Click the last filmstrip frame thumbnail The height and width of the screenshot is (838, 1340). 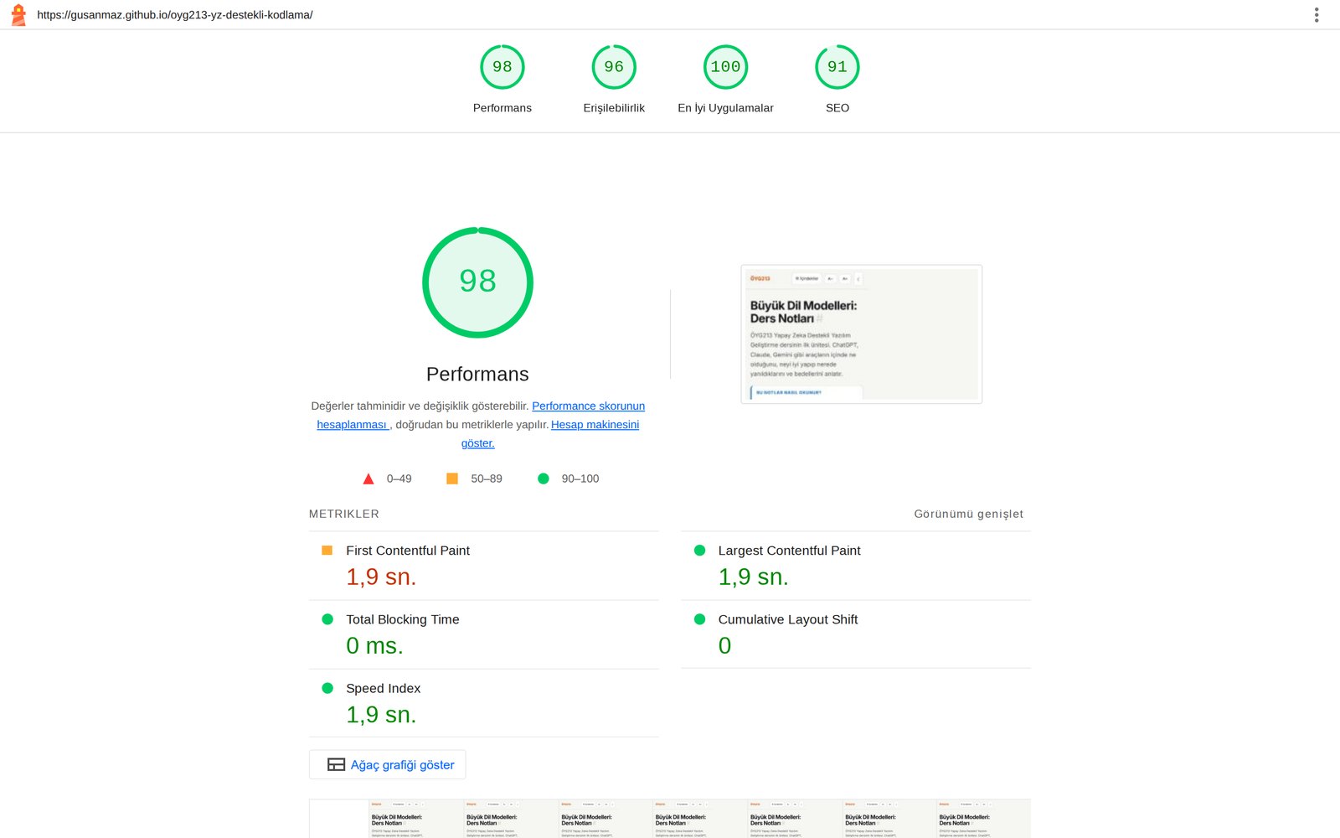[x=984, y=819]
